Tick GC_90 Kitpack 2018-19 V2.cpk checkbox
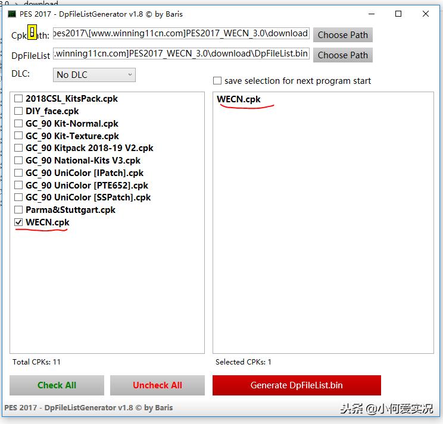The width and height of the screenshot is (443, 424). coord(18,148)
